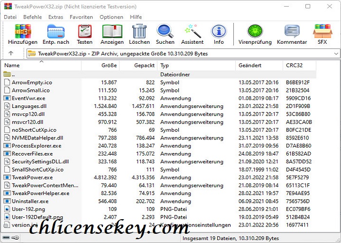Select file noShortCutXp.ico
Viewport: 341px width, 243px height.
point(34,130)
